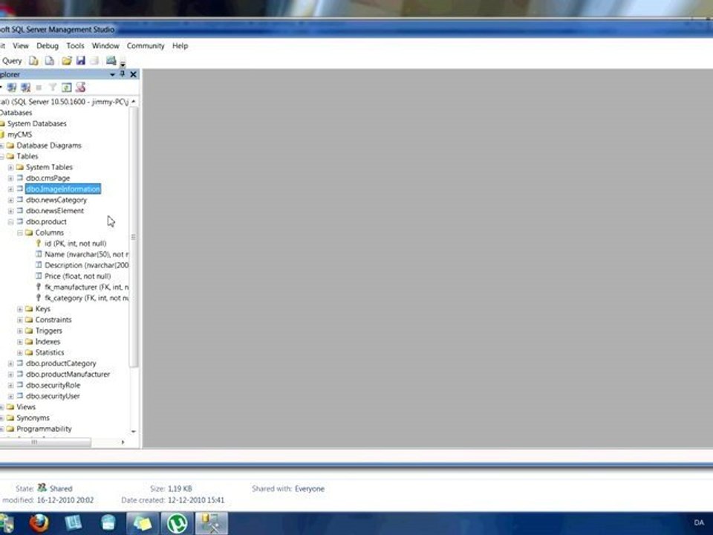Click the Object Explorer Stop icon

pyautogui.click(x=39, y=88)
